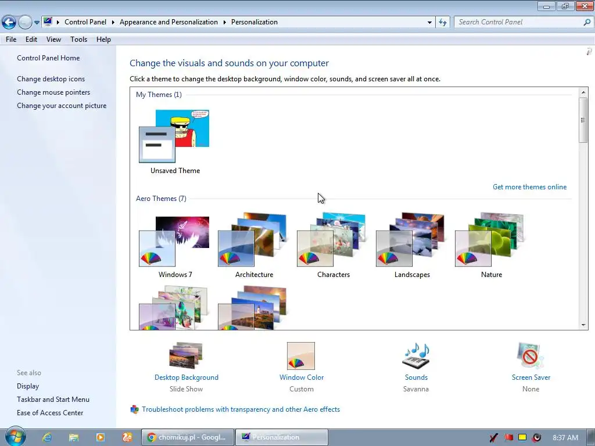
Task: Open the Edit menu
Action: click(x=31, y=39)
